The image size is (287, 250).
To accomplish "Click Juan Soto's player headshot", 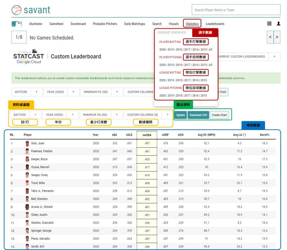I will pos(27,144).
